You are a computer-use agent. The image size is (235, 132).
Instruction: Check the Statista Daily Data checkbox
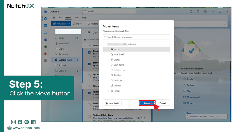click(89, 116)
